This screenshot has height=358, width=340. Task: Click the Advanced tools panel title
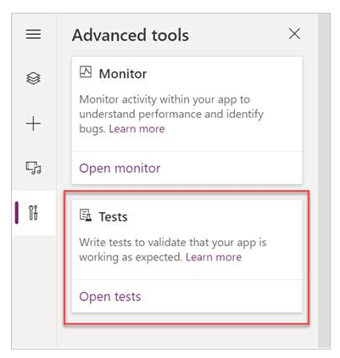(131, 36)
